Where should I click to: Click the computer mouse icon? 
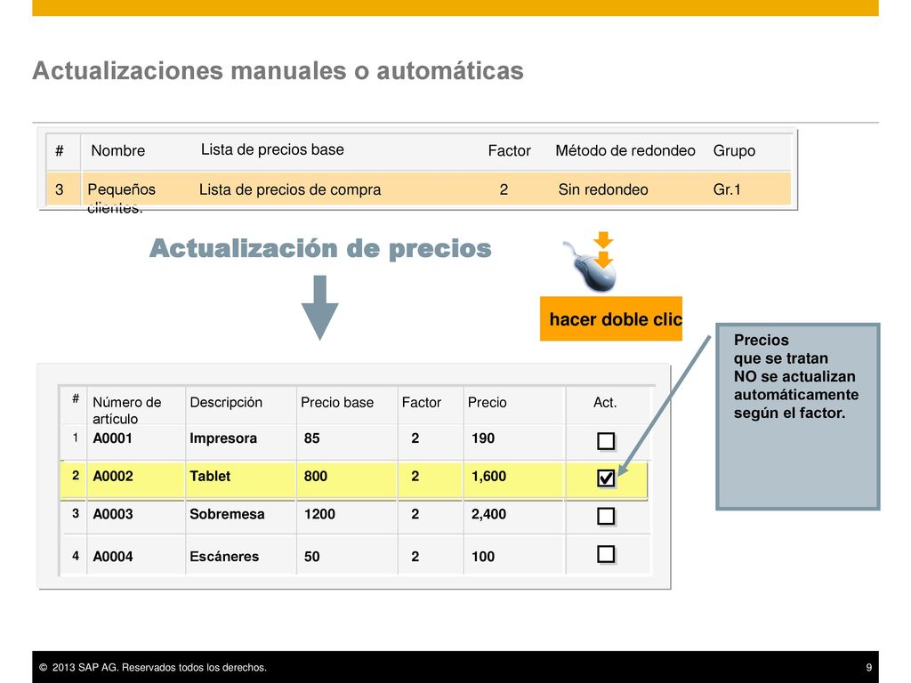(591, 267)
